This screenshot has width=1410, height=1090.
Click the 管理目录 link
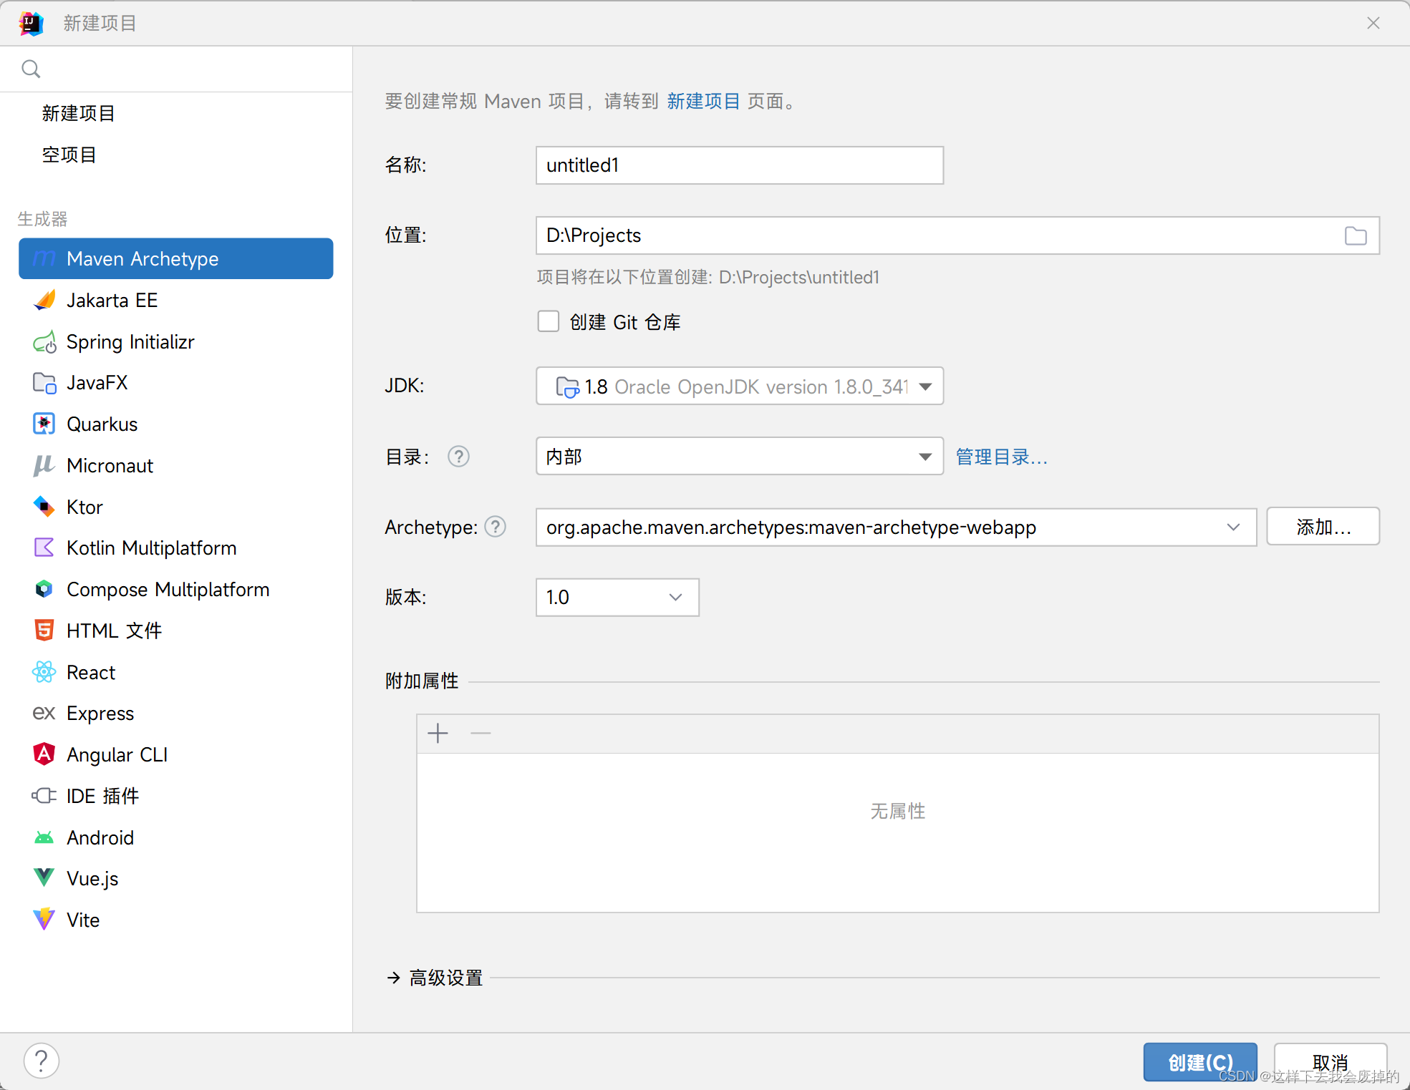[x=1000, y=456]
